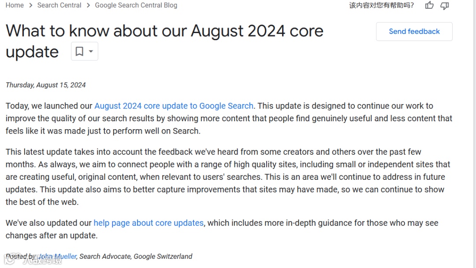Return to Home via the breadcrumb
The height and width of the screenshot is (268, 476).
pos(15,5)
